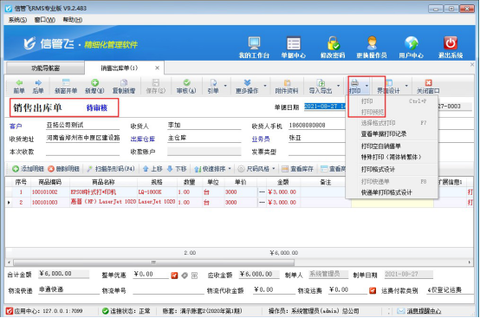Expand the 导入导出 dropdown arrow
The image size is (480, 318).
(x=338, y=86)
